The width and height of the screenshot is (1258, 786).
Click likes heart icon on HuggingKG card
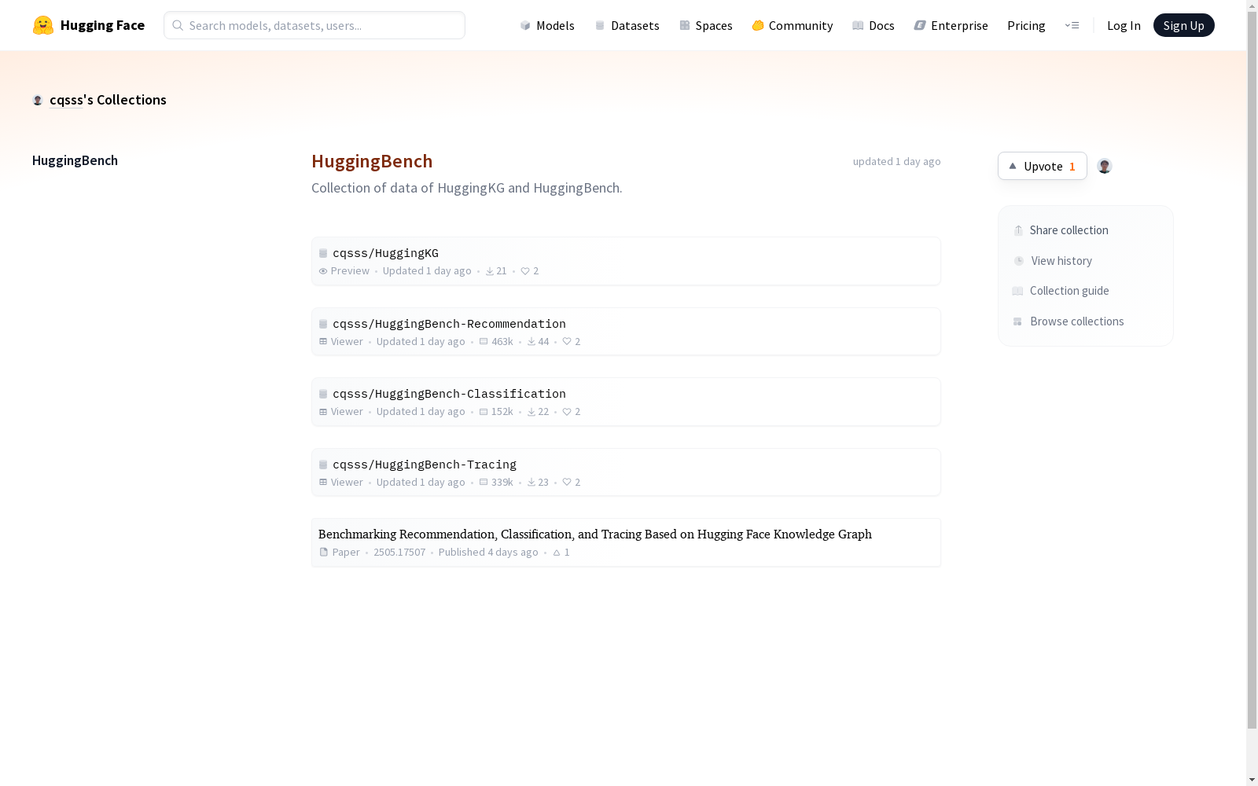[x=525, y=271]
